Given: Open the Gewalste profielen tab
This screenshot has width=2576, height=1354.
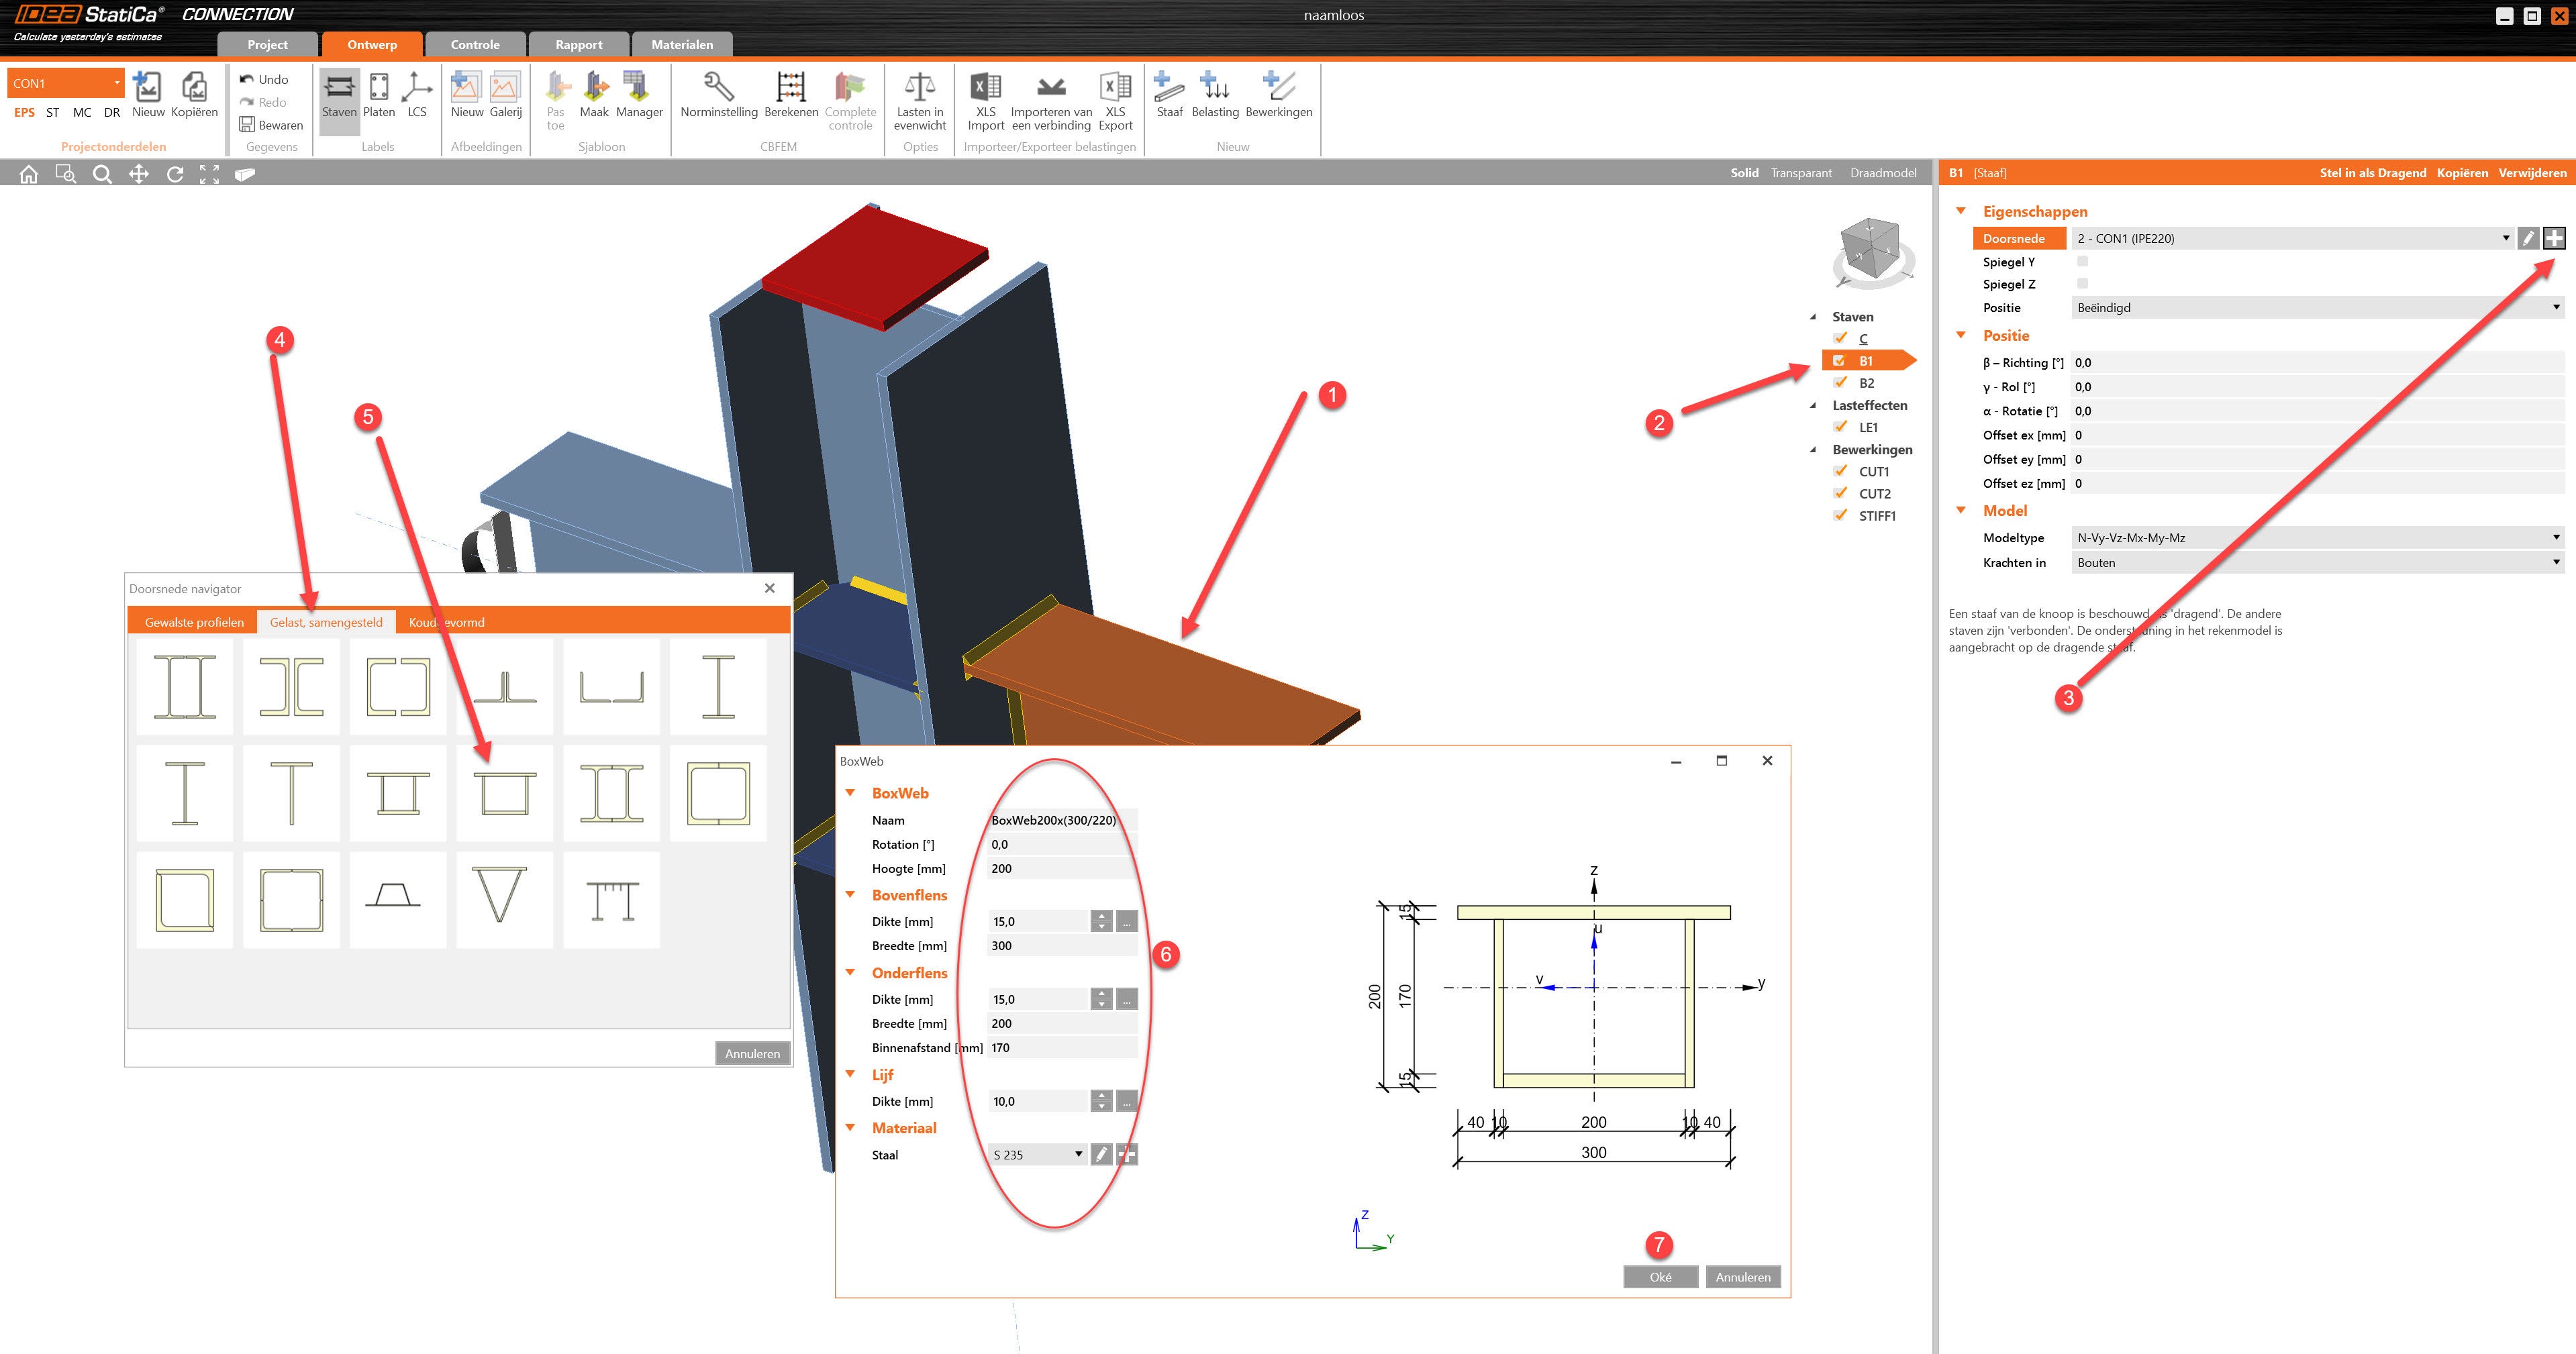Looking at the screenshot, I should [x=194, y=622].
